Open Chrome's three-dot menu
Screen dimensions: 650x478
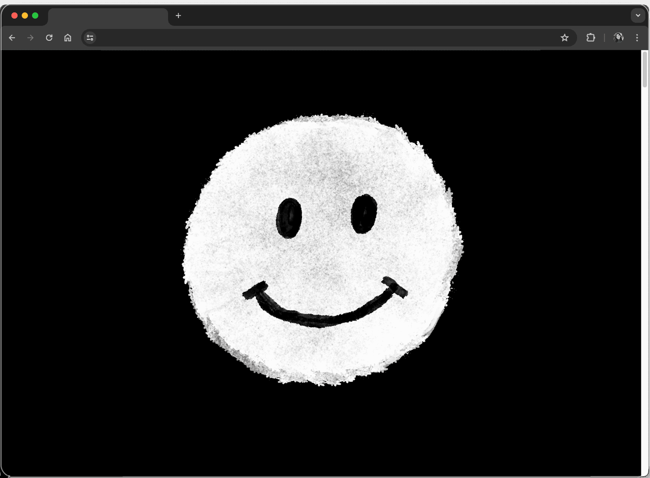tap(637, 38)
